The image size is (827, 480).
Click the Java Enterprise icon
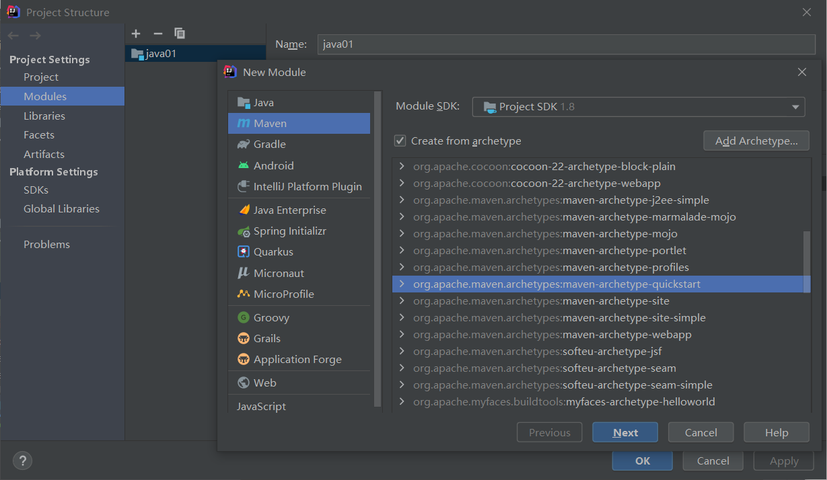point(243,210)
